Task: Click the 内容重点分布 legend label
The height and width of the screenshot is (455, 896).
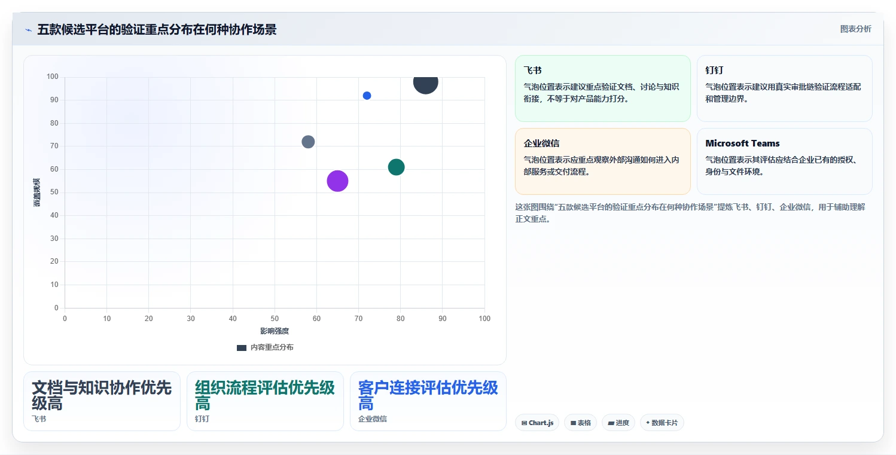Action: coord(272,347)
